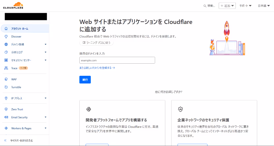Click the 続行 continue button

click(x=85, y=79)
